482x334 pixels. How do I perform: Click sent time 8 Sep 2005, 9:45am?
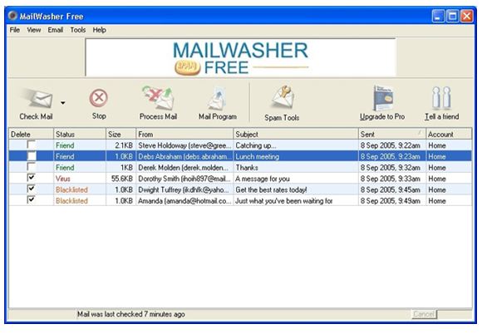coord(391,189)
